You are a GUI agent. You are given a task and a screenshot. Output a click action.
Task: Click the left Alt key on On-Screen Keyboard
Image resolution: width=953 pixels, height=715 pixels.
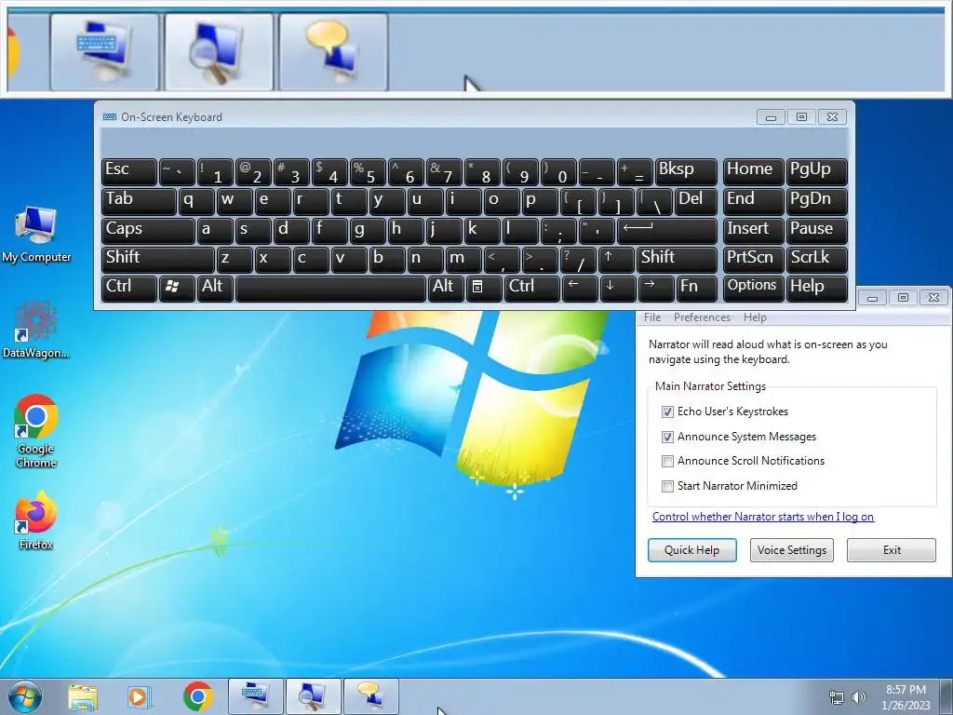pyautogui.click(x=215, y=289)
